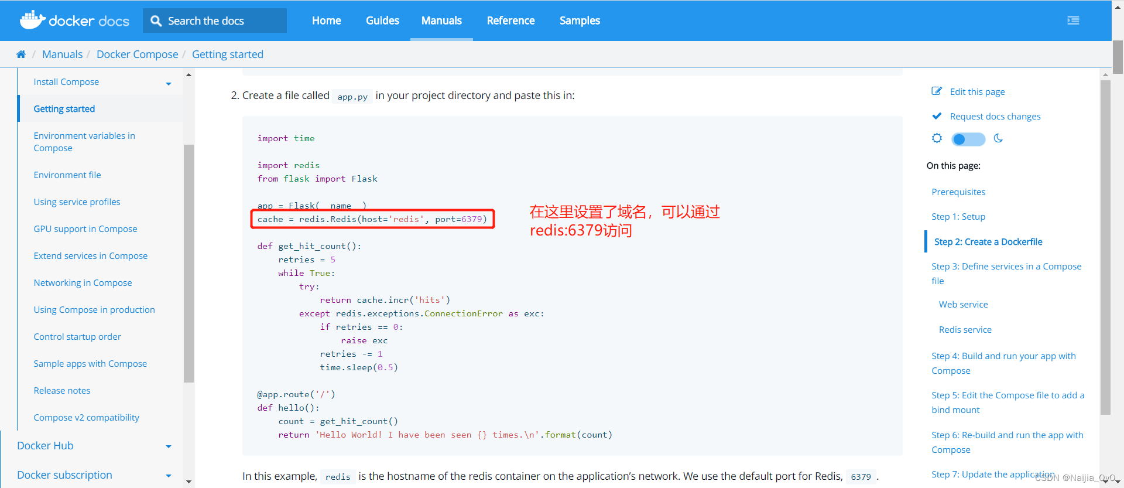
Task: Open Environment file sidebar item
Action: click(x=67, y=175)
